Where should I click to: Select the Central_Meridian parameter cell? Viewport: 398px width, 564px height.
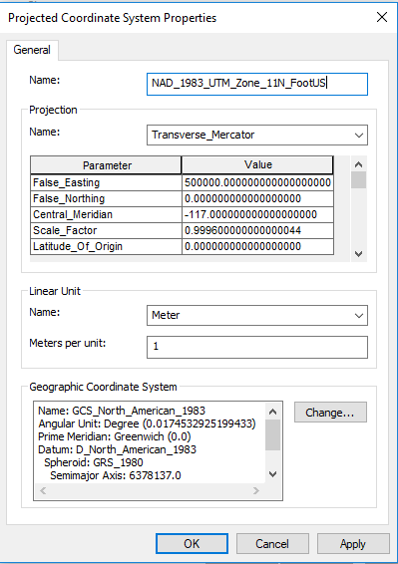click(107, 214)
